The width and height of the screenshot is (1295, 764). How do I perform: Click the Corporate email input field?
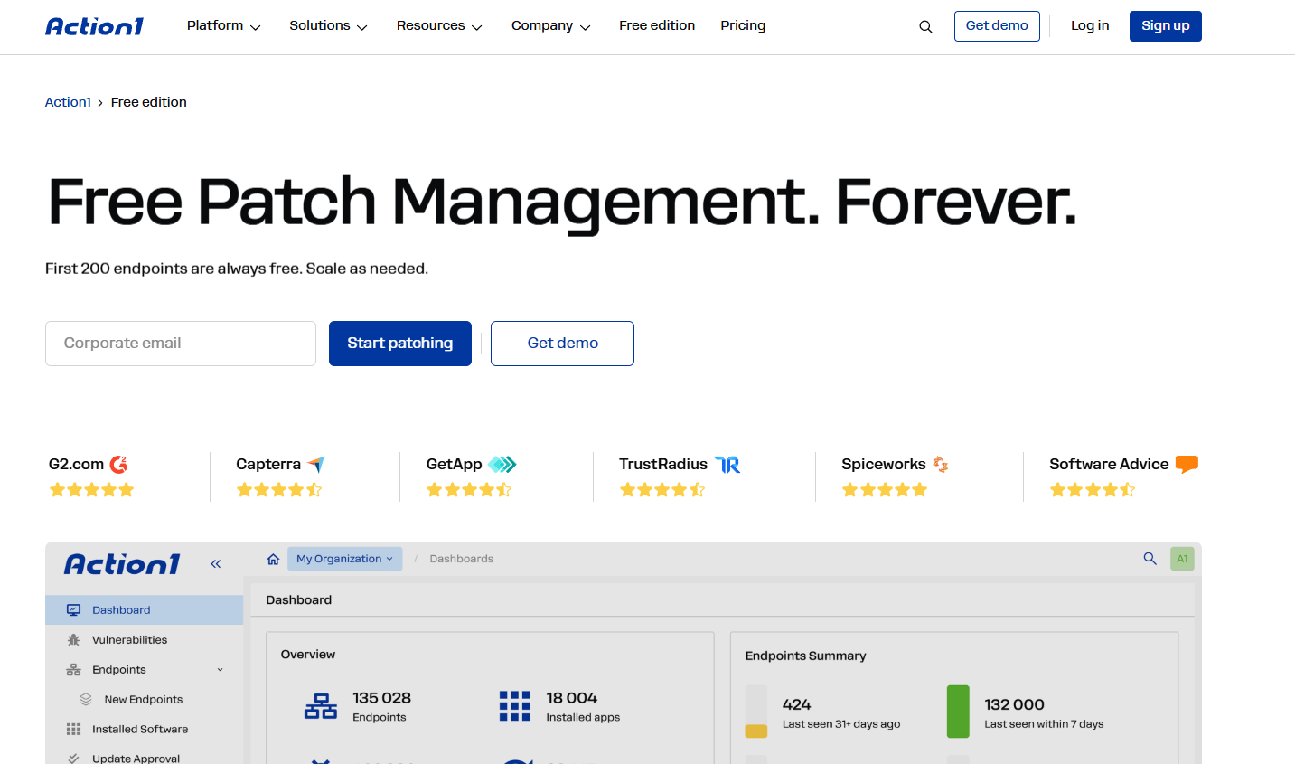181,344
